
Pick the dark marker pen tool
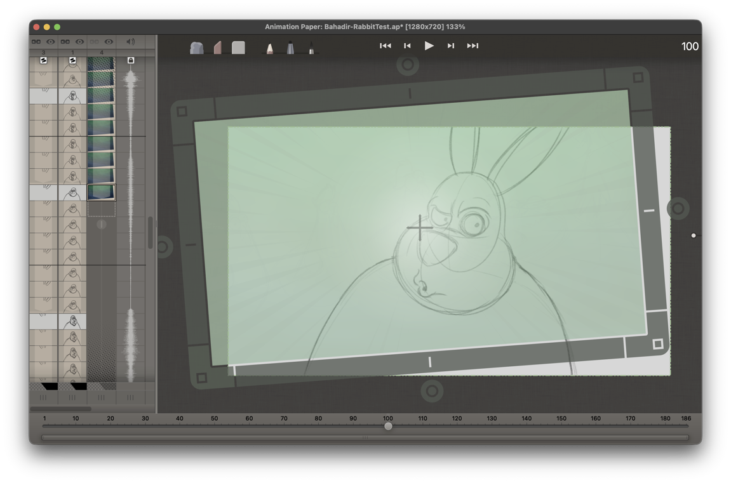(x=290, y=48)
